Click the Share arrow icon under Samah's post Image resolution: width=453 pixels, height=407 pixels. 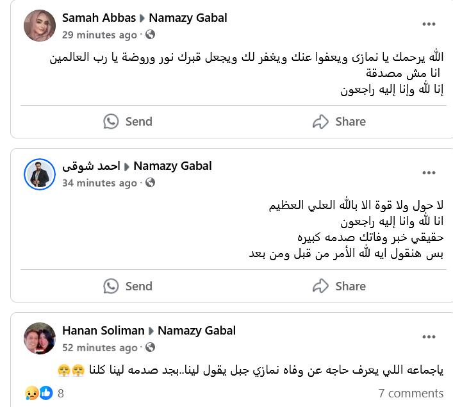(320, 122)
